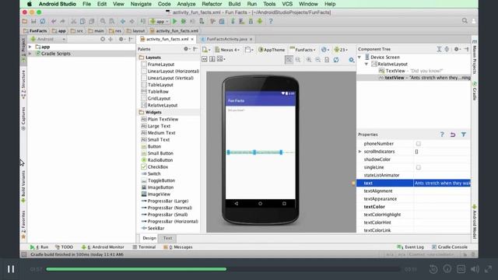Open the Terminal tool window
498x280 pixels.
click(x=144, y=247)
